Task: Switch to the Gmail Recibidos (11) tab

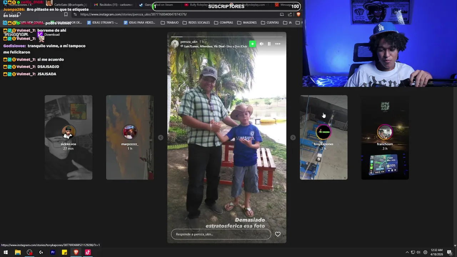Action: coord(113,5)
